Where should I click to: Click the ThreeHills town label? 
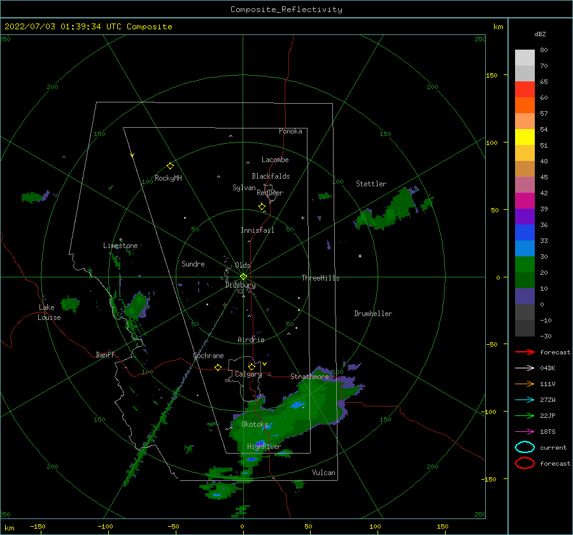point(320,278)
